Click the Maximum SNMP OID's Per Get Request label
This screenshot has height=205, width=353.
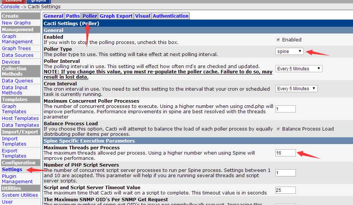(x=106, y=200)
